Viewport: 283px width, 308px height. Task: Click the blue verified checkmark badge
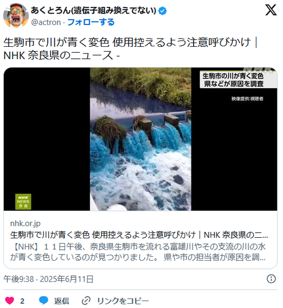(163, 10)
